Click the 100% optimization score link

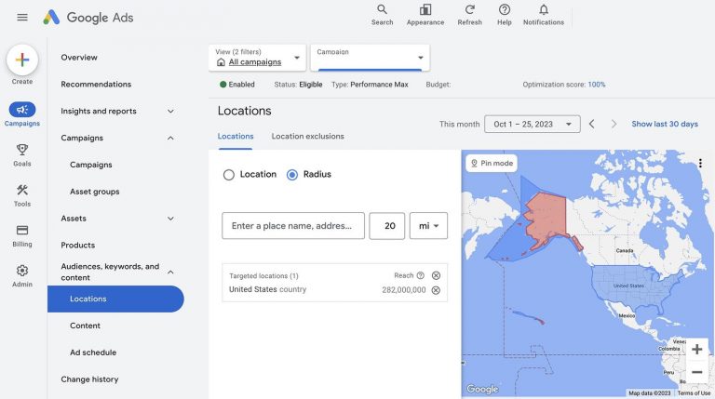597,85
